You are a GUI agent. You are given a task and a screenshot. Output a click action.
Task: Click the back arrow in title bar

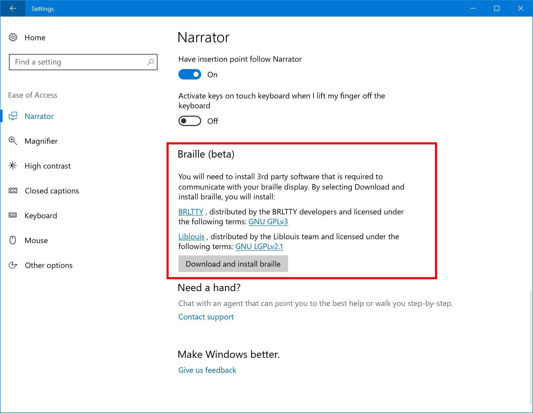[13, 8]
